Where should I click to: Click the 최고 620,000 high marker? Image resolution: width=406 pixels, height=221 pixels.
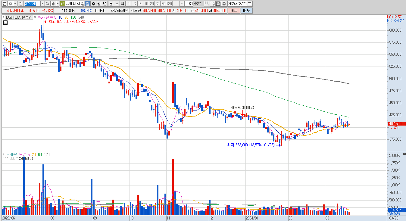click(71, 21)
